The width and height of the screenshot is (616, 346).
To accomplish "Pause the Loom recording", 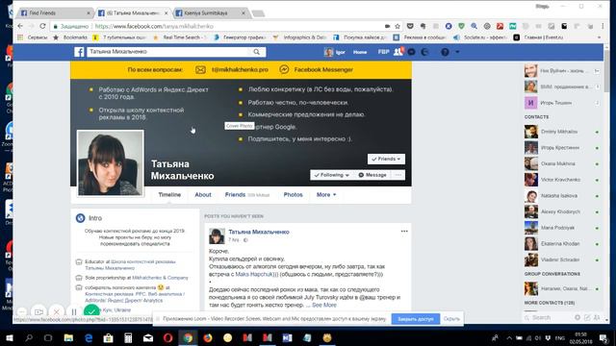I will pos(74,312).
